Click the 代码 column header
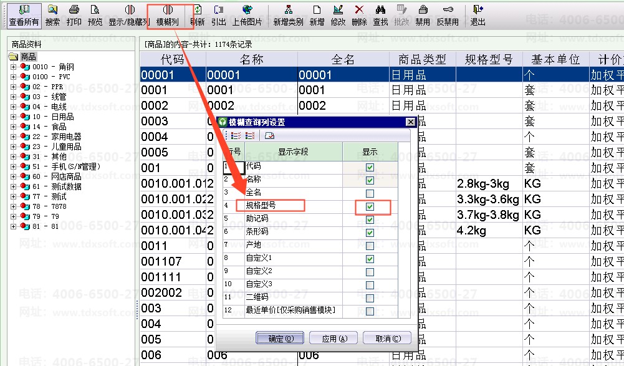This screenshot has width=624, height=366. click(x=173, y=59)
